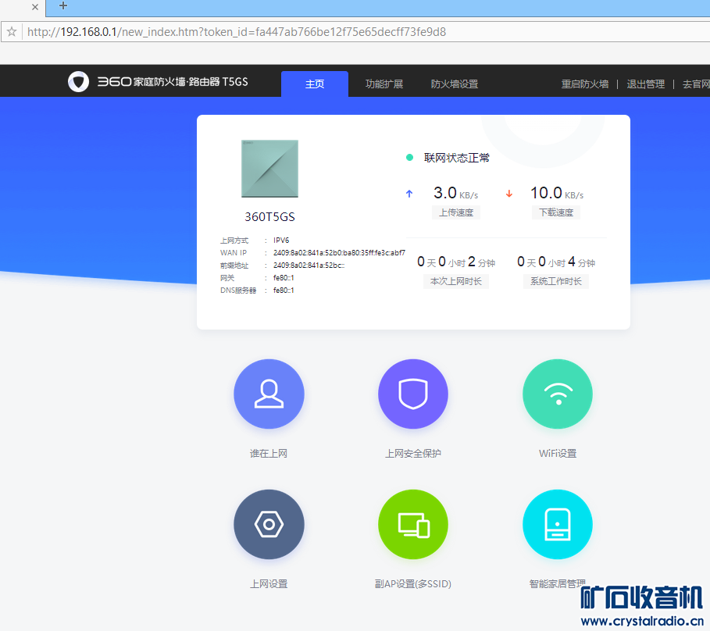
Task: Click the 10.0 KB/s download speed value
Action: [x=557, y=193]
